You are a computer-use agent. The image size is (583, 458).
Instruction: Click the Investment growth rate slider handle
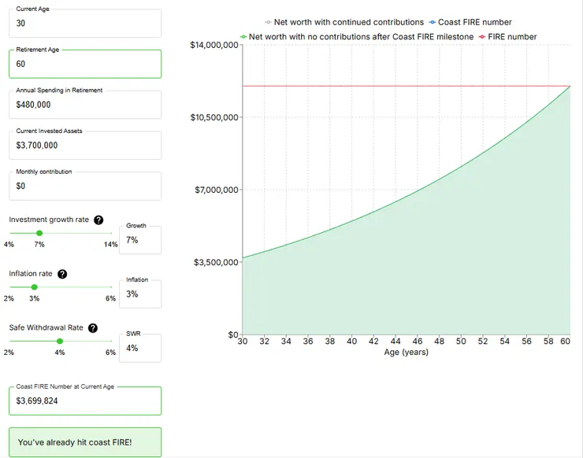(39, 233)
